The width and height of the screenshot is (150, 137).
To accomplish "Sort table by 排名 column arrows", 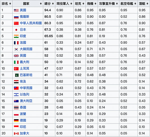I will coord(10,4).
